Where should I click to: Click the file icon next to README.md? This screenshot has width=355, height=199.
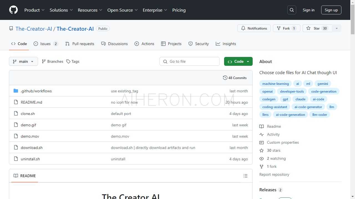point(16,102)
